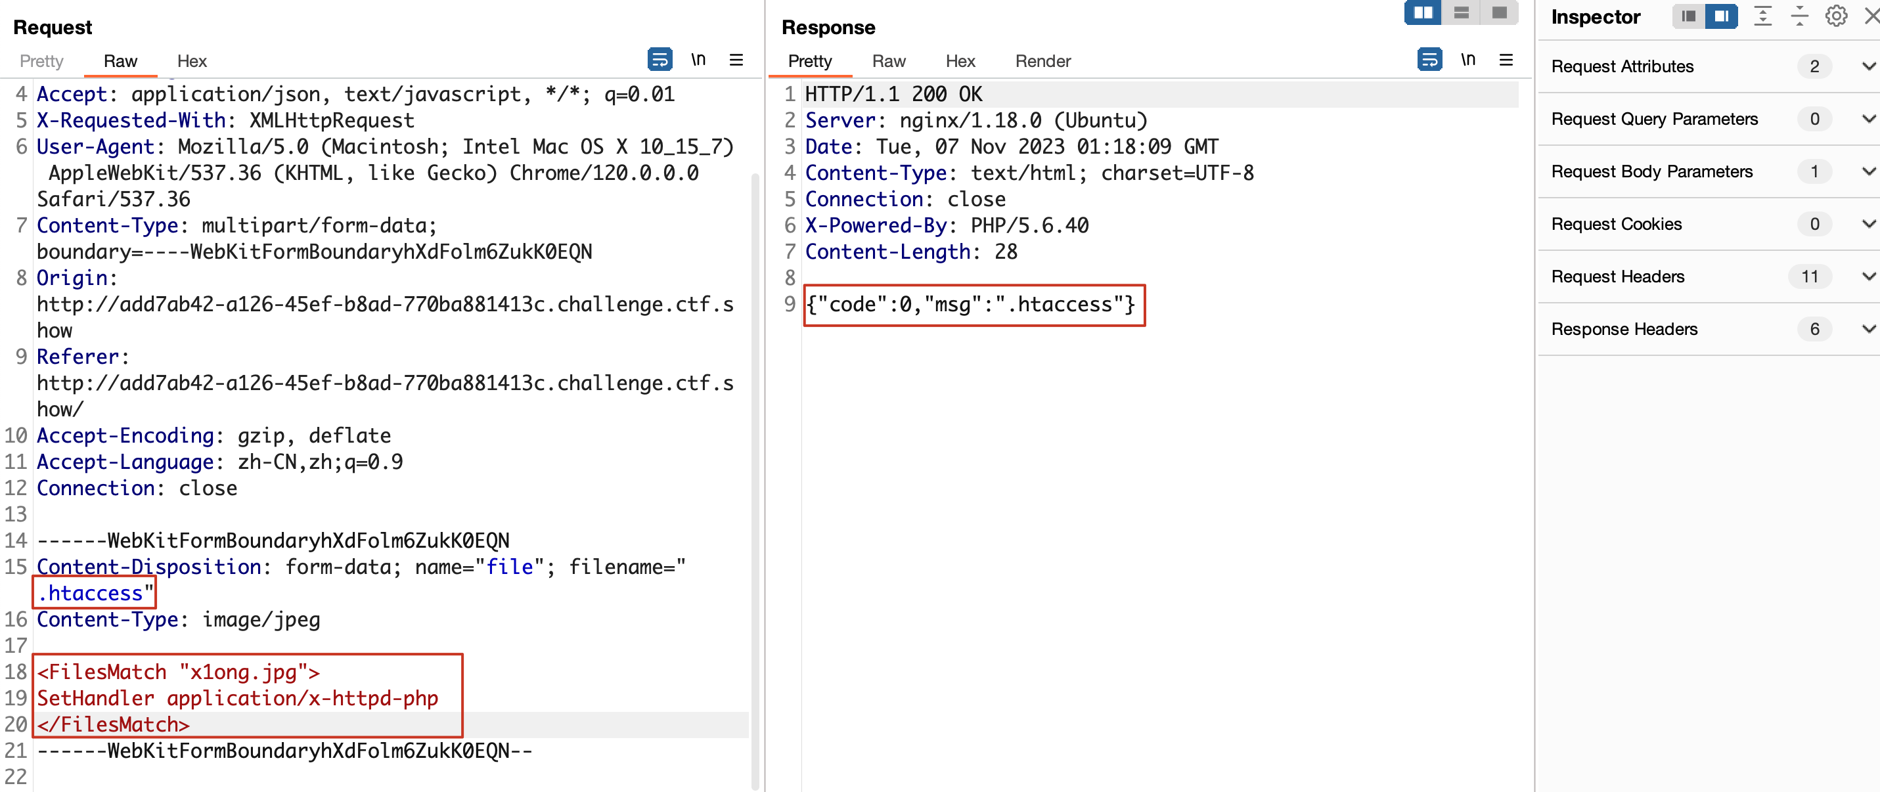
Task: Expand Response Headers section chevron
Action: 1868,329
